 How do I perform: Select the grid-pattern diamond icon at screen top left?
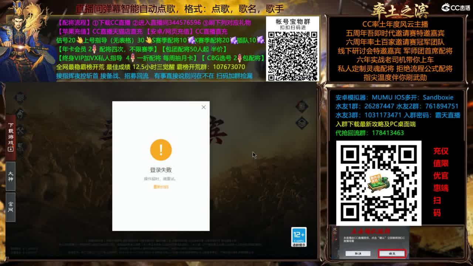[20, 96]
